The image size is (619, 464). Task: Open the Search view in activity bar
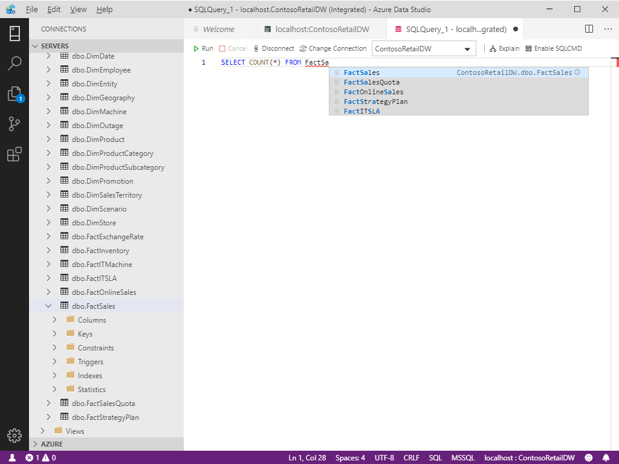click(x=15, y=63)
